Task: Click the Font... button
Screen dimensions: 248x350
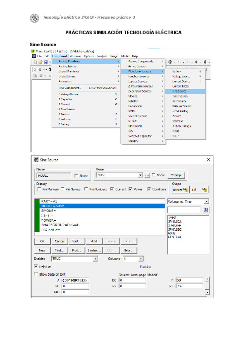Action: pyautogui.click(x=77, y=241)
